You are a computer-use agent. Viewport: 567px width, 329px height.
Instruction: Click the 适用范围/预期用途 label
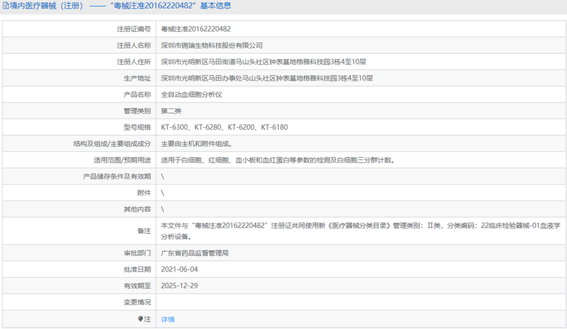(x=122, y=160)
